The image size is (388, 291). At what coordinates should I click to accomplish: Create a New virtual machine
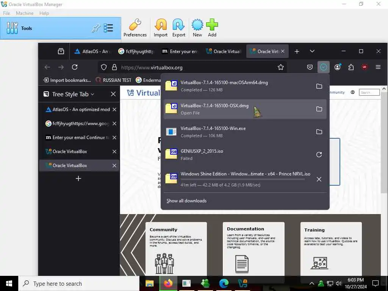pyautogui.click(x=197, y=28)
